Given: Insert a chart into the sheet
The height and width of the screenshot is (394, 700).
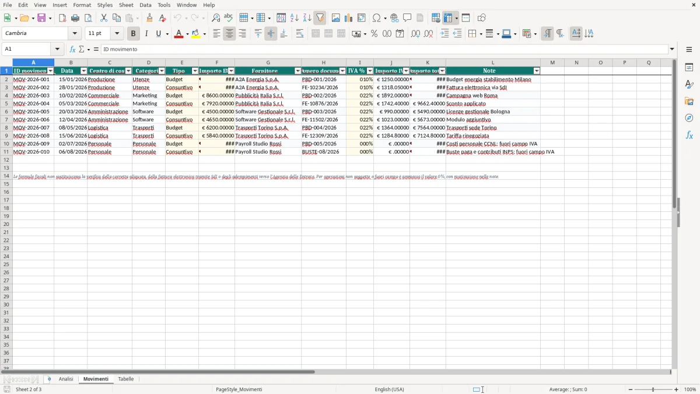Looking at the screenshot, I should point(349,18).
